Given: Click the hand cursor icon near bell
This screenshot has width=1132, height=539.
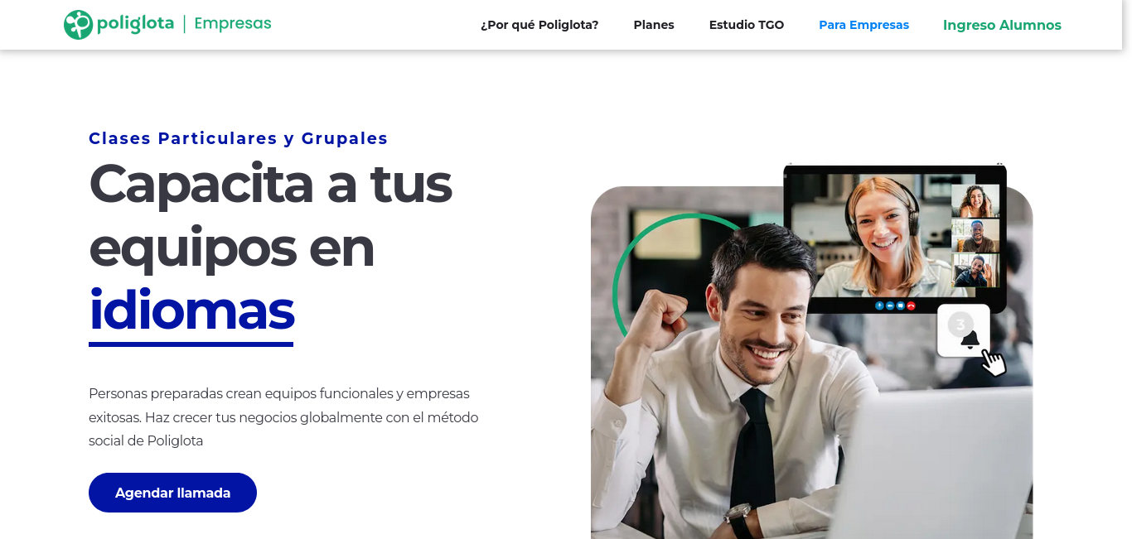Looking at the screenshot, I should point(993,363).
